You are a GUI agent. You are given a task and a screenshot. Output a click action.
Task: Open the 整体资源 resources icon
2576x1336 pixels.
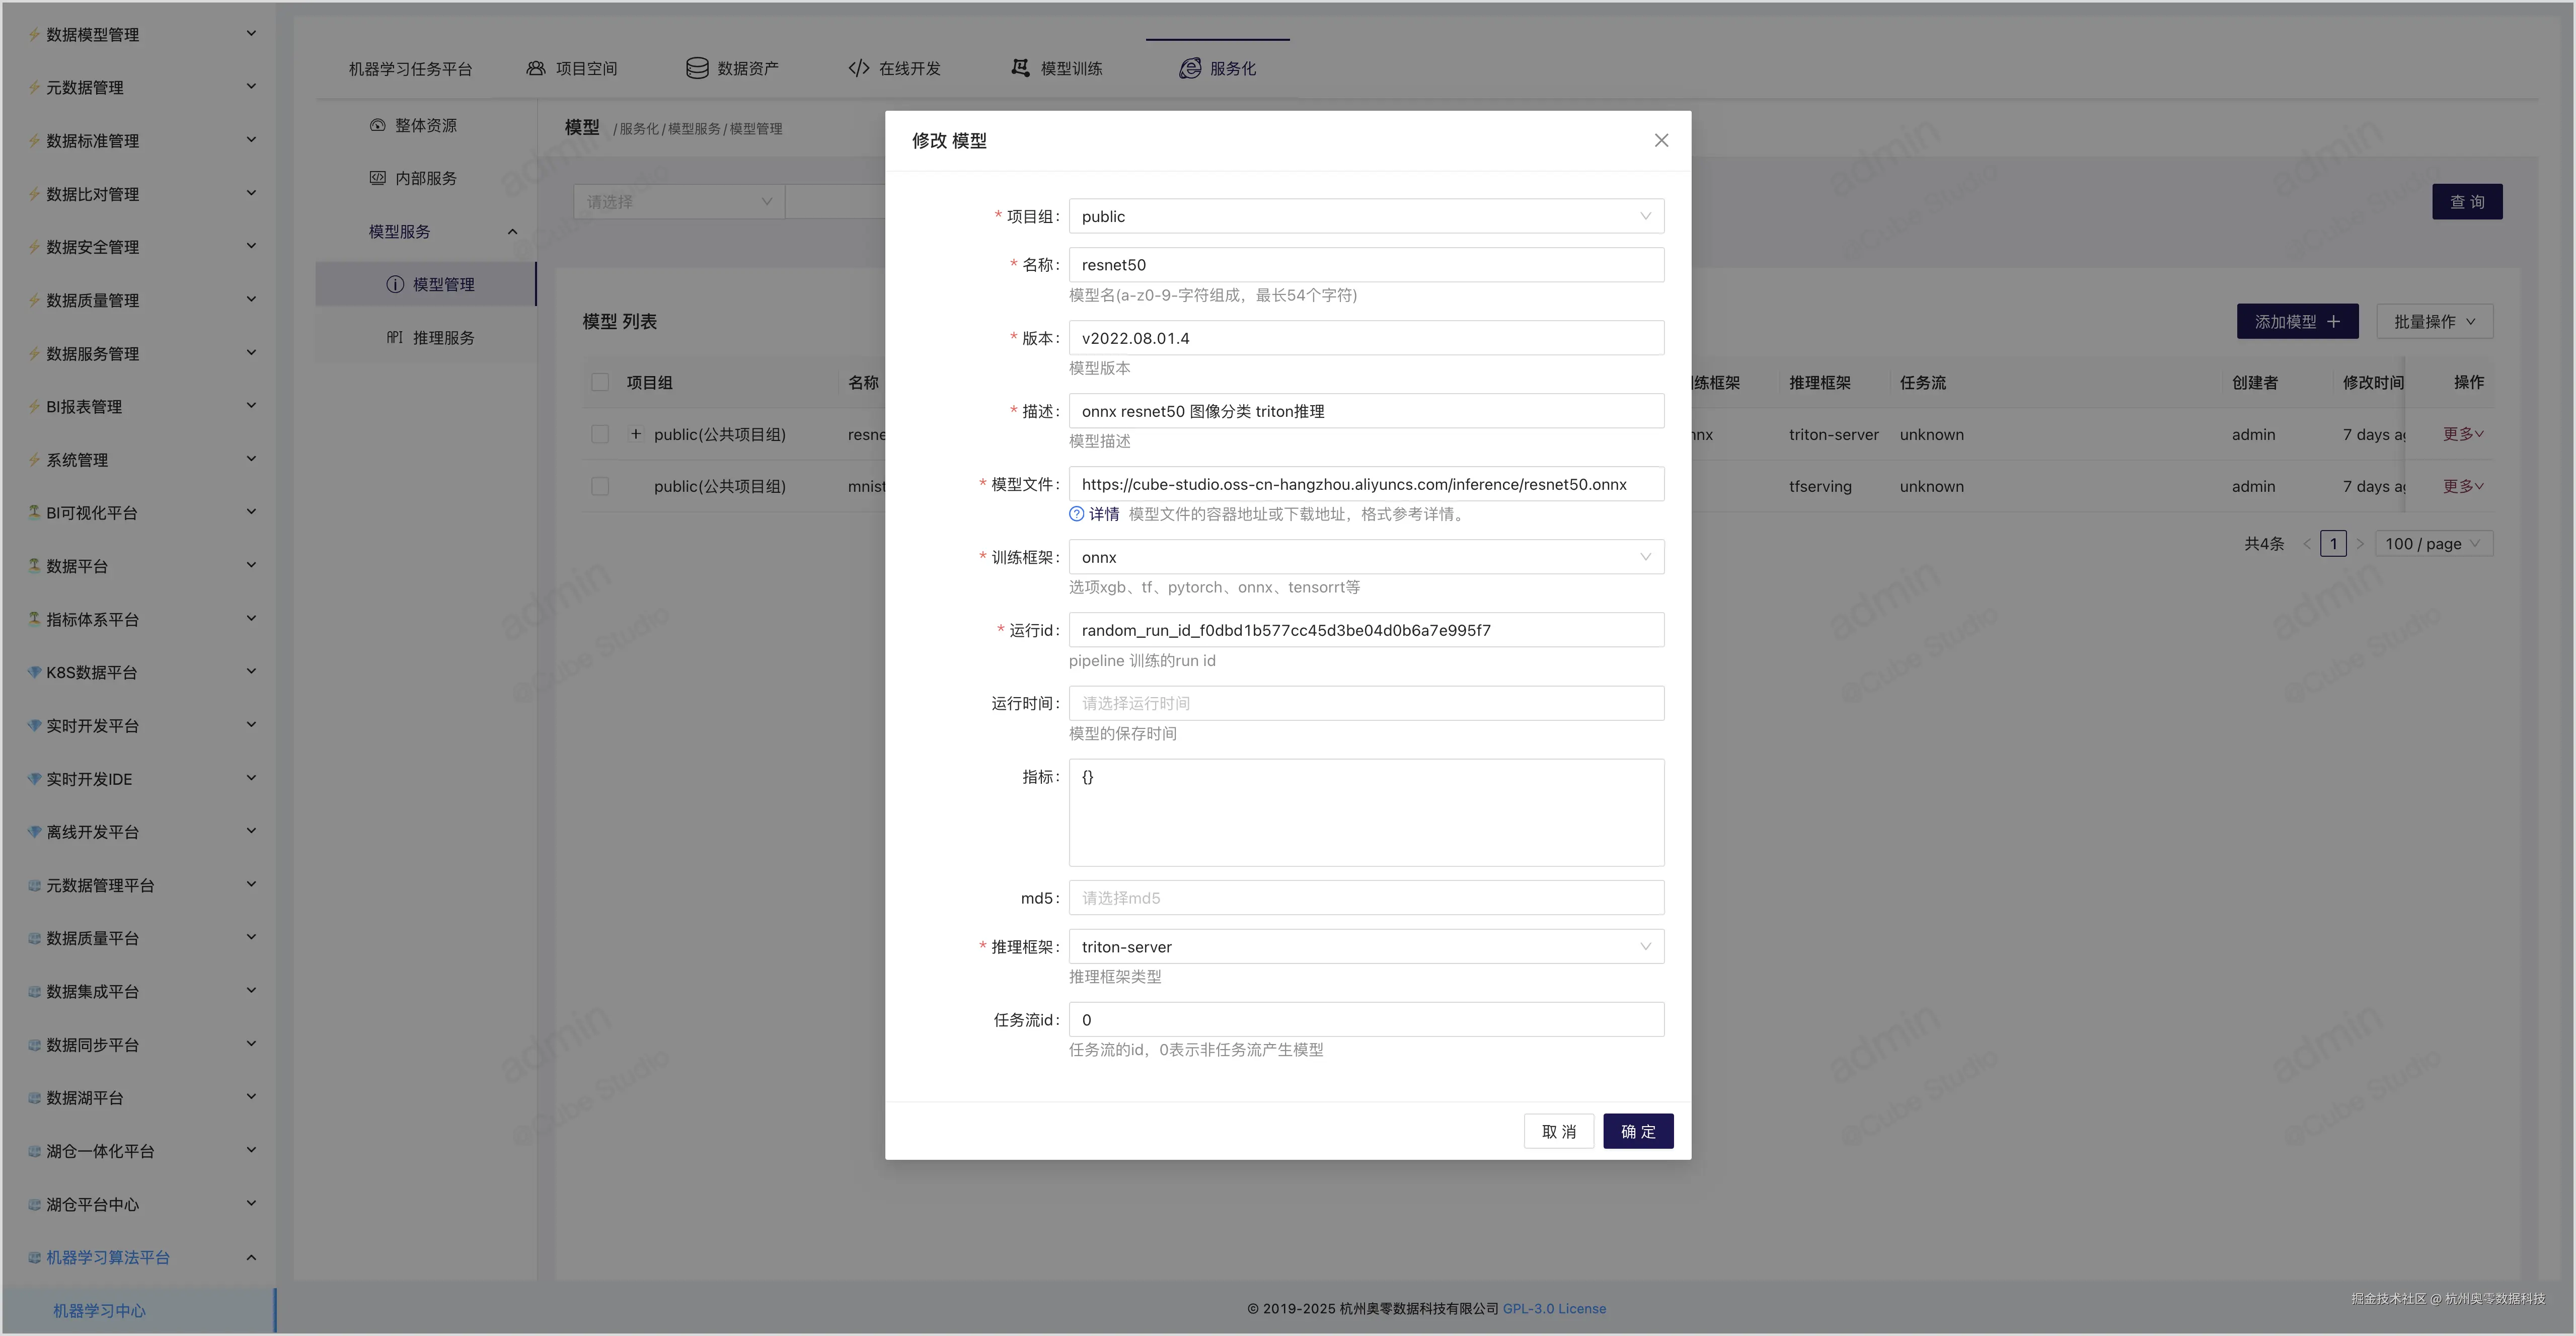377,124
